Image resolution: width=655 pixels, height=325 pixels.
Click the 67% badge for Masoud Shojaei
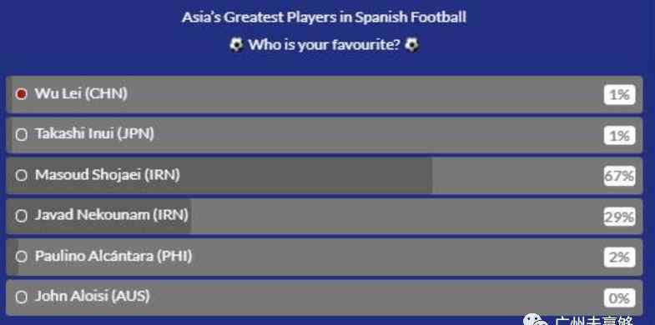619,176
